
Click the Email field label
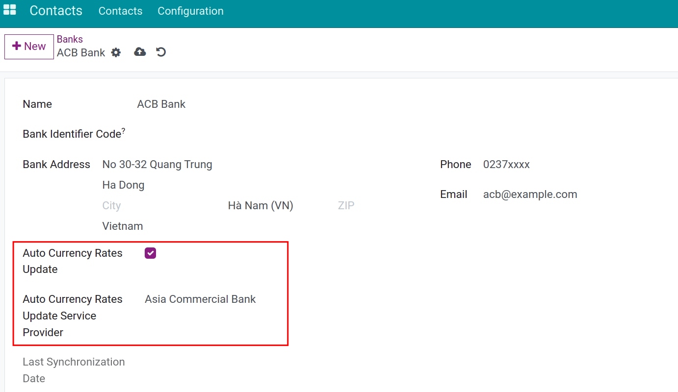[454, 195]
